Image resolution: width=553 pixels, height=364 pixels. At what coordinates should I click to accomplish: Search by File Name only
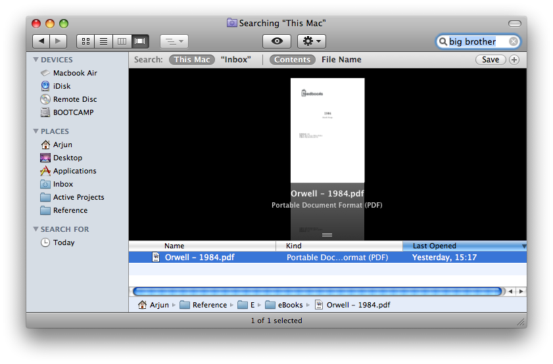click(x=341, y=60)
